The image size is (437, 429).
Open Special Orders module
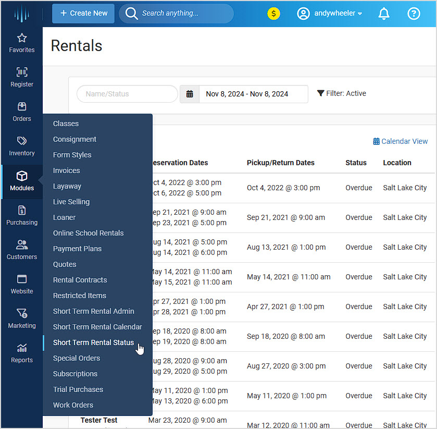pyautogui.click(x=77, y=358)
